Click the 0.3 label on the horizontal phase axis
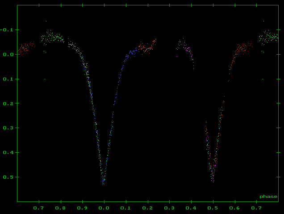The image size is (284, 214). tap(170, 208)
